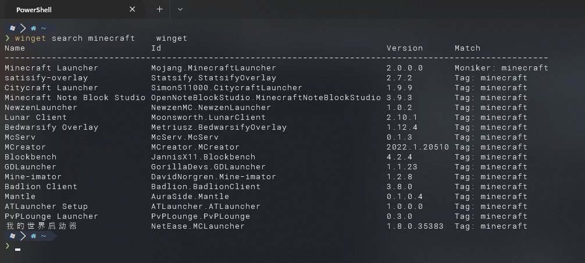Click the 'satisify-overlay' name
Image resolution: width=585 pixels, height=263 pixels.
[47, 77]
